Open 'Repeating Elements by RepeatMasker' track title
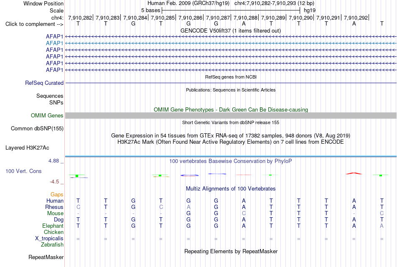The image size is (397, 267). click(x=231, y=251)
